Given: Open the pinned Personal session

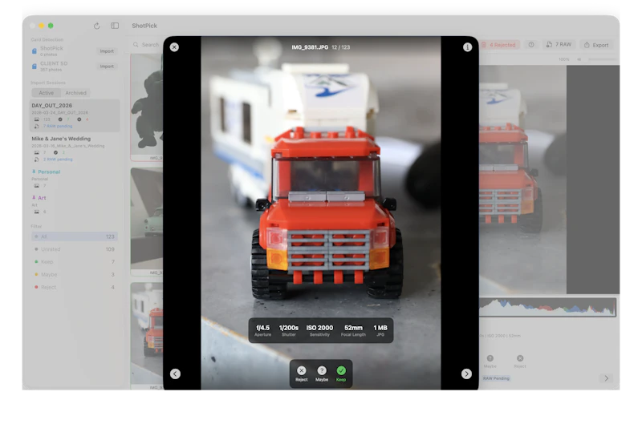Looking at the screenshot, I should coord(75,179).
